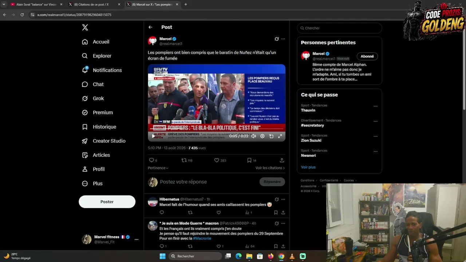
Task: Open more options on Hibernatus reply
Action: coord(283,199)
